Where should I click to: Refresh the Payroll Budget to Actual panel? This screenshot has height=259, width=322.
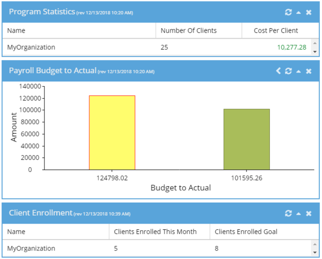coord(288,71)
